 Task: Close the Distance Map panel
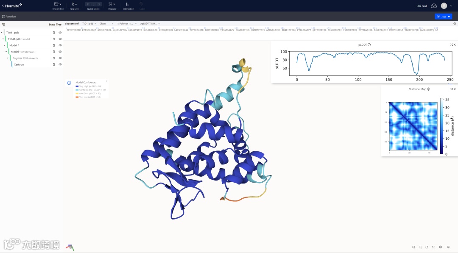click(x=455, y=89)
